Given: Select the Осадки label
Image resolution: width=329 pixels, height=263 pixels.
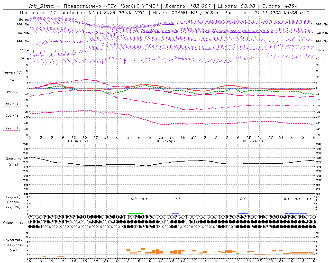Looking at the screenshot, I should [x=13, y=202].
